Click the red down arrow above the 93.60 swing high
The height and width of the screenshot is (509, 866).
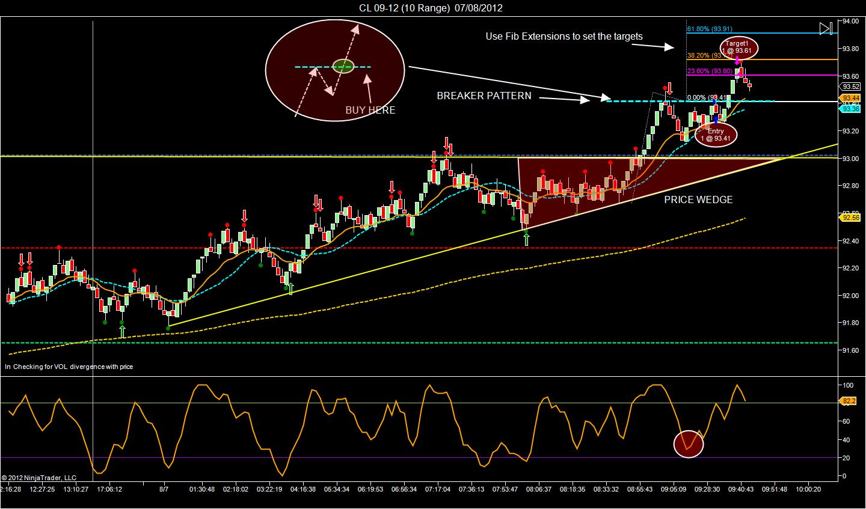click(x=668, y=88)
